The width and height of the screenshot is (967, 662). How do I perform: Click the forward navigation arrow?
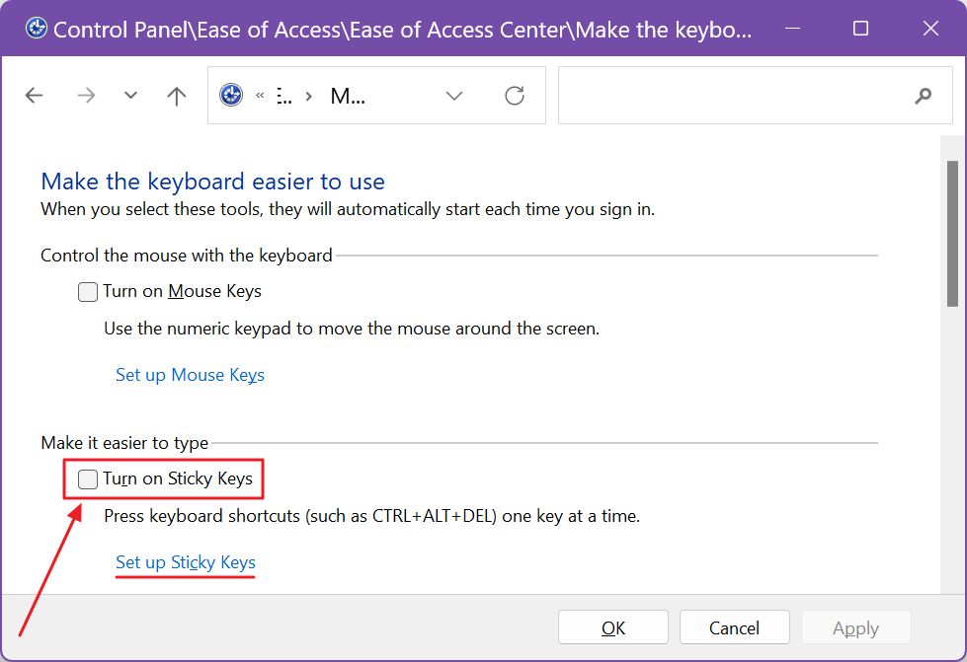point(86,95)
